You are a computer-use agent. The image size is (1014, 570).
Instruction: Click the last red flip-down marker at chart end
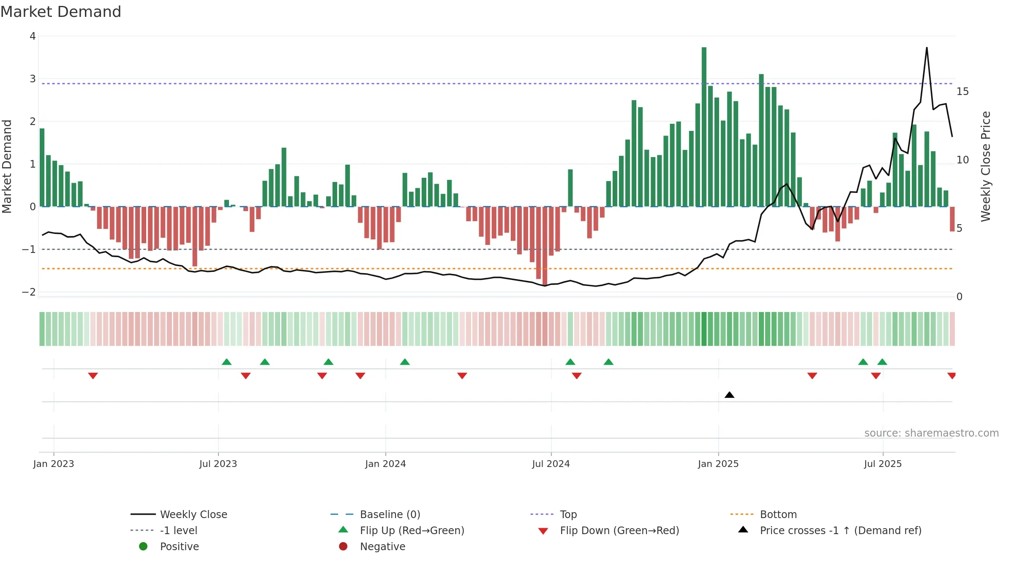(951, 376)
